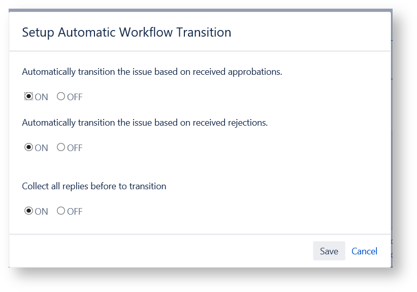Set collect all replies to OFF
Image resolution: width=417 pixels, height=292 pixels.
point(61,211)
